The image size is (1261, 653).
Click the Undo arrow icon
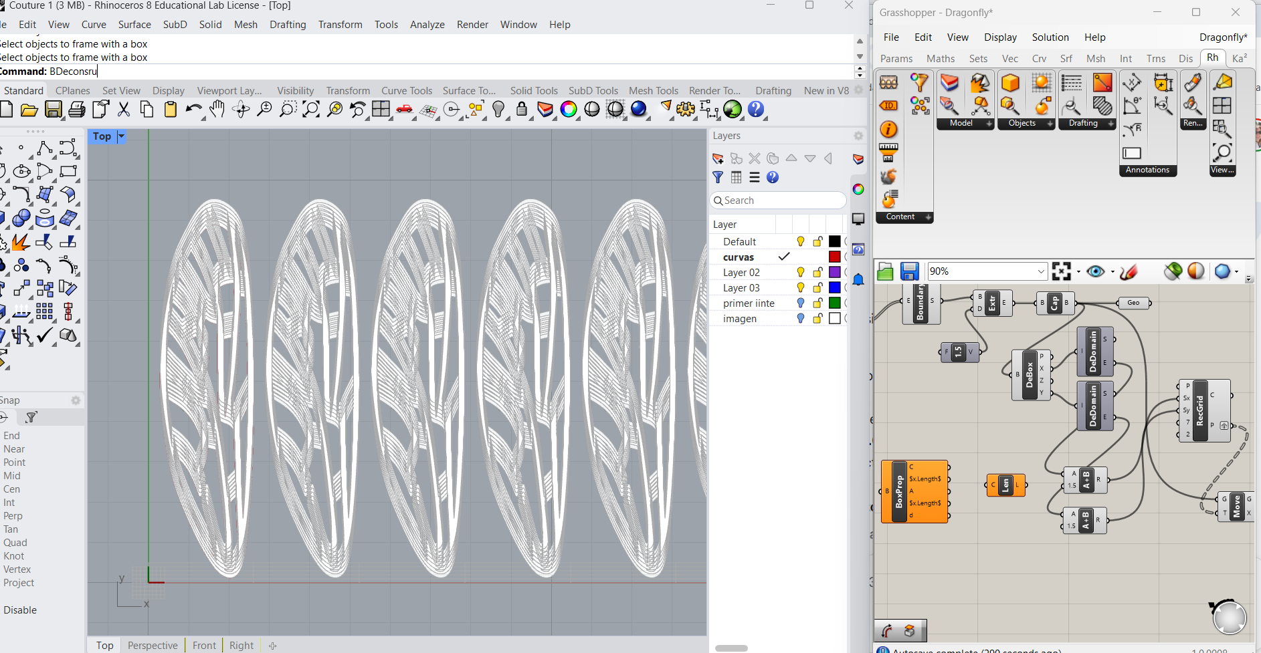point(193,110)
